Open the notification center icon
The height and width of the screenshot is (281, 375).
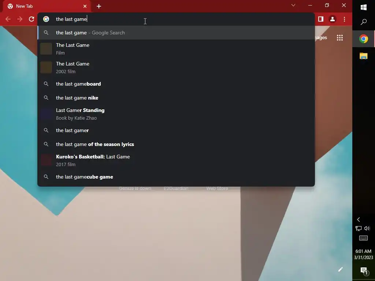[x=364, y=270]
